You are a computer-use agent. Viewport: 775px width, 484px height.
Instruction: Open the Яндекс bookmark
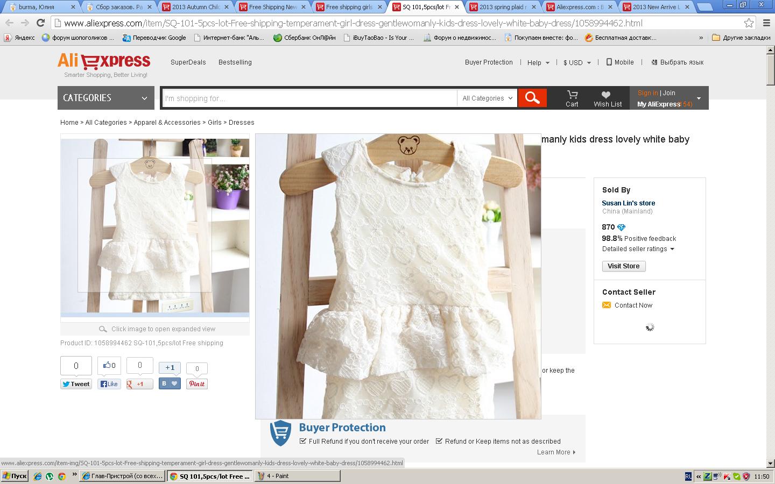pyautogui.click(x=19, y=38)
